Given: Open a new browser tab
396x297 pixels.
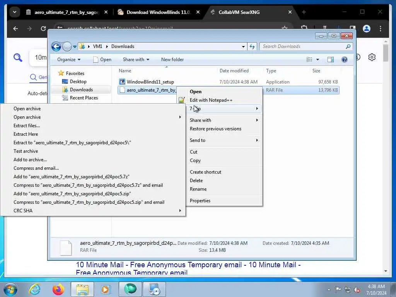Looking at the screenshot, I should [x=304, y=12].
